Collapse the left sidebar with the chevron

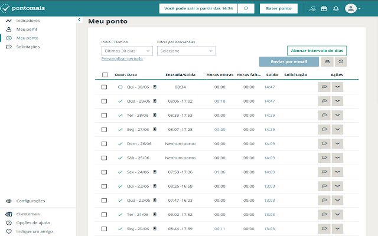click(x=79, y=19)
